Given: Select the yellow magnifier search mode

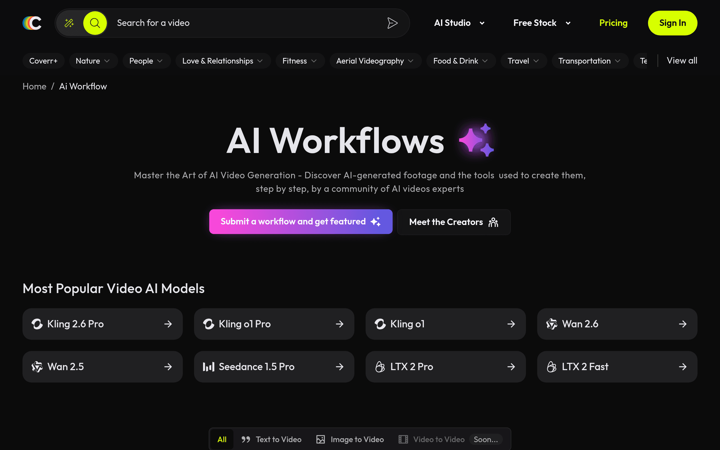Looking at the screenshot, I should tap(95, 23).
